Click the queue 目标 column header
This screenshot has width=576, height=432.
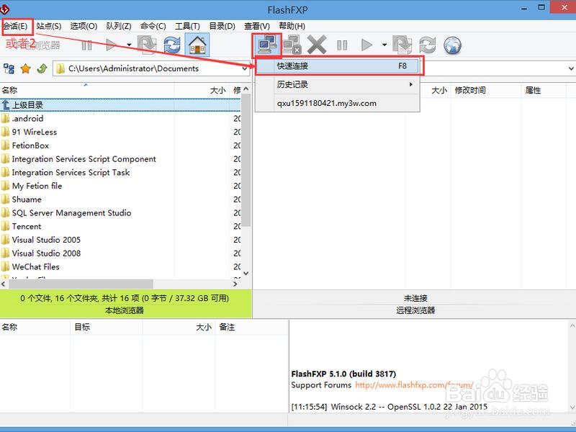point(106,327)
